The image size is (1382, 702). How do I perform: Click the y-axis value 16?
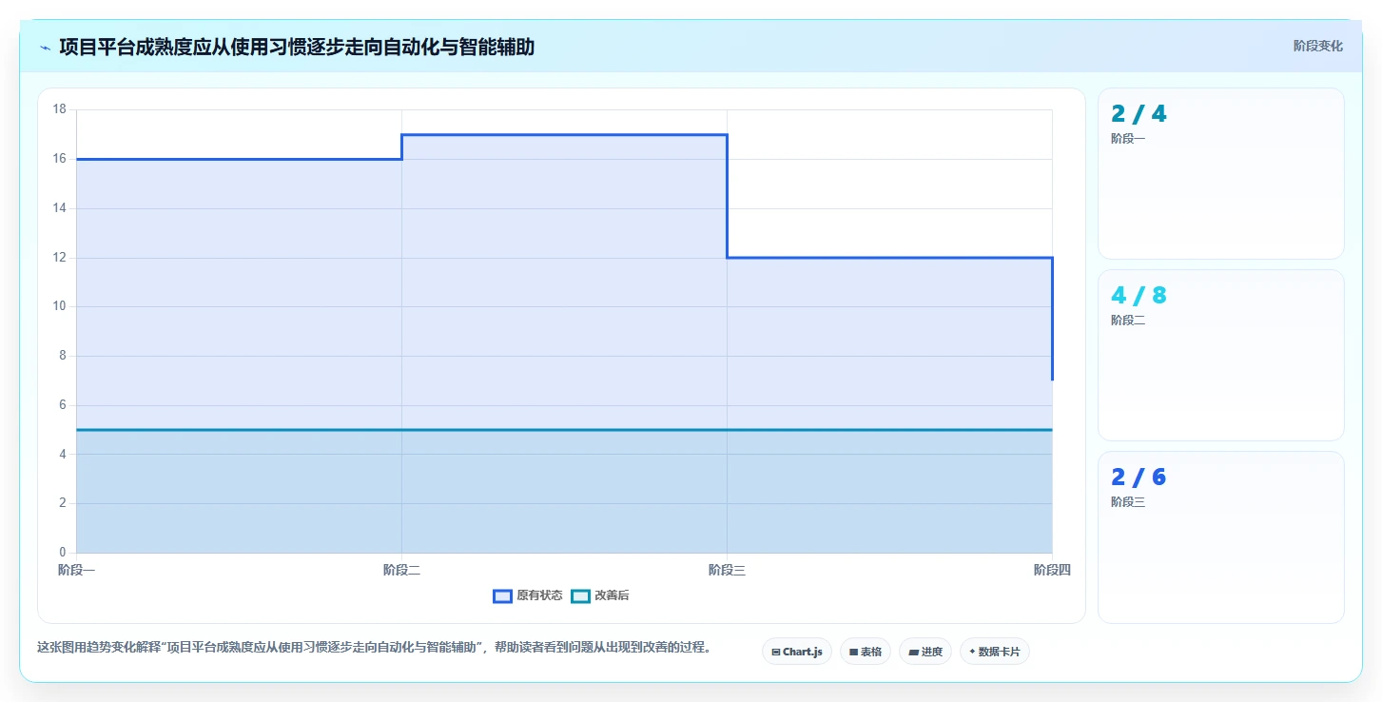(60, 159)
